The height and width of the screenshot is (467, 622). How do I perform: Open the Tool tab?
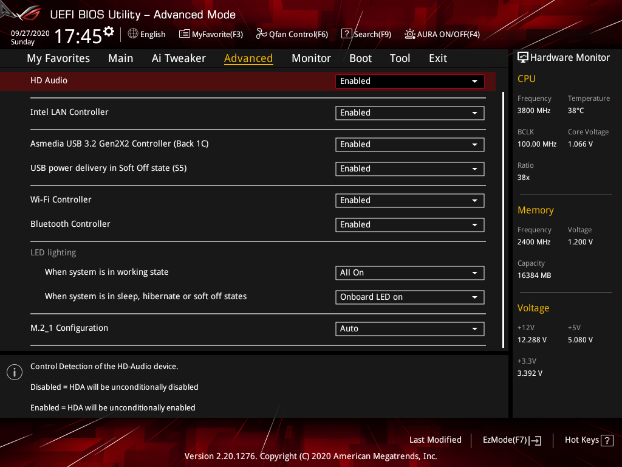point(400,58)
